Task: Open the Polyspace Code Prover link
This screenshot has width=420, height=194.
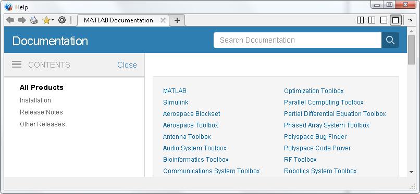Action: (317, 148)
